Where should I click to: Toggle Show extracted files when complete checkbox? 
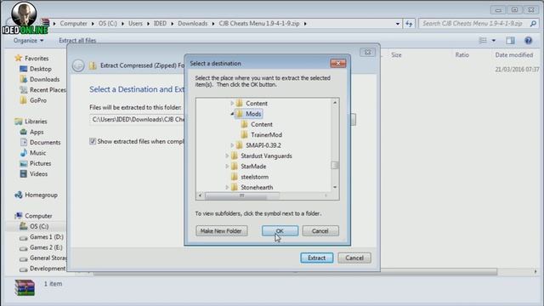(x=93, y=141)
